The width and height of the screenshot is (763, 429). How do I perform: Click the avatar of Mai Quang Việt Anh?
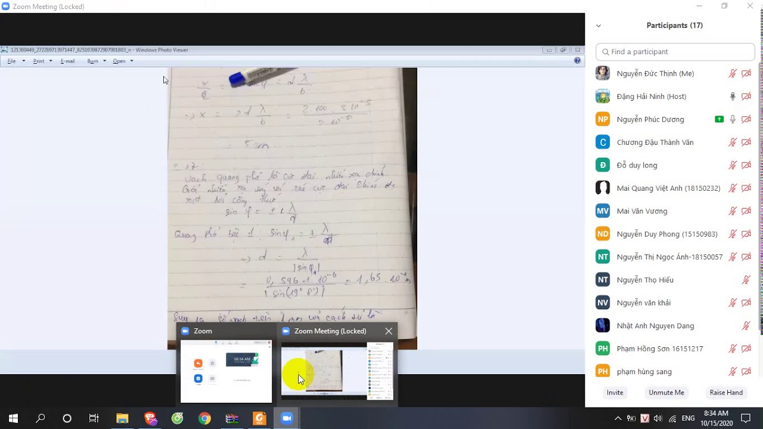(x=603, y=188)
